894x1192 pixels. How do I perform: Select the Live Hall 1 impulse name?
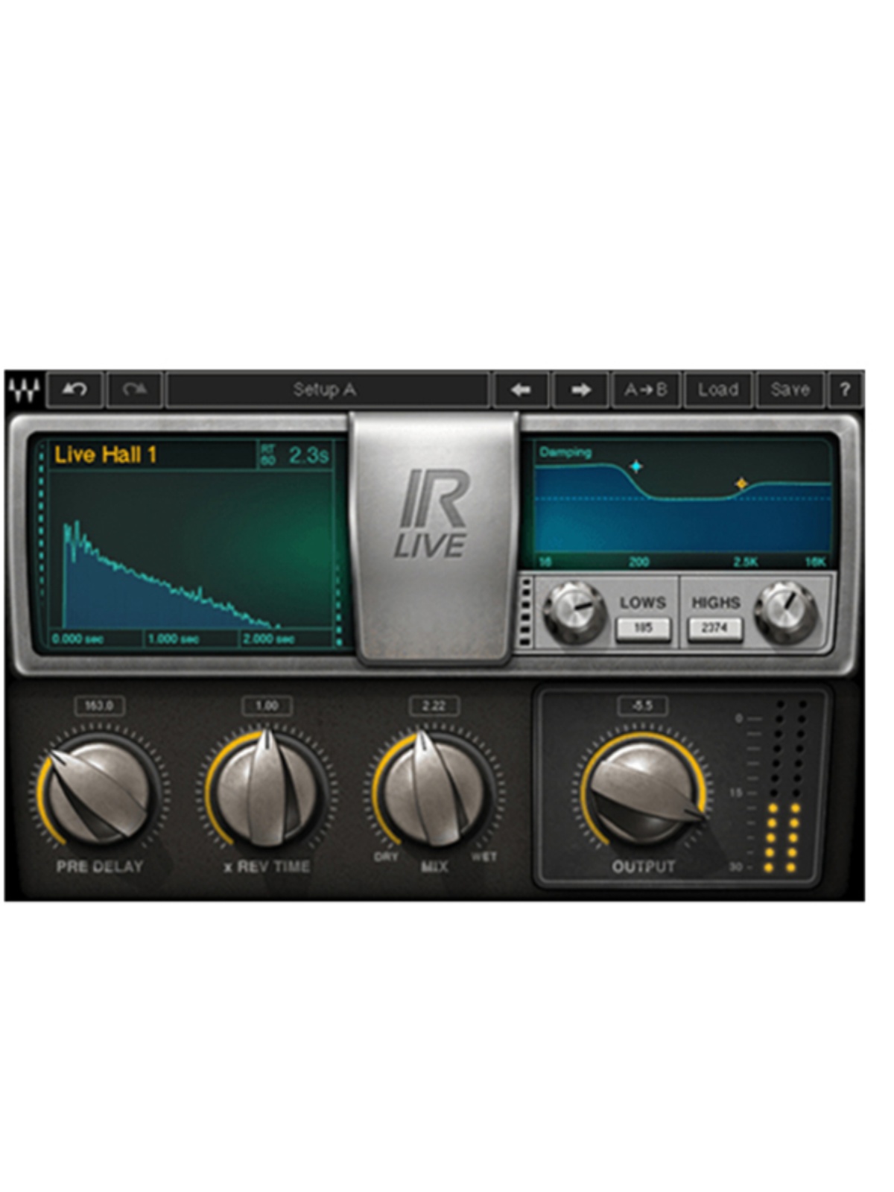(x=106, y=454)
